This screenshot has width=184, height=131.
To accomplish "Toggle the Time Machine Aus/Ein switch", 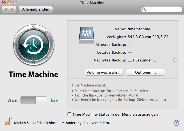I will click(33, 100).
